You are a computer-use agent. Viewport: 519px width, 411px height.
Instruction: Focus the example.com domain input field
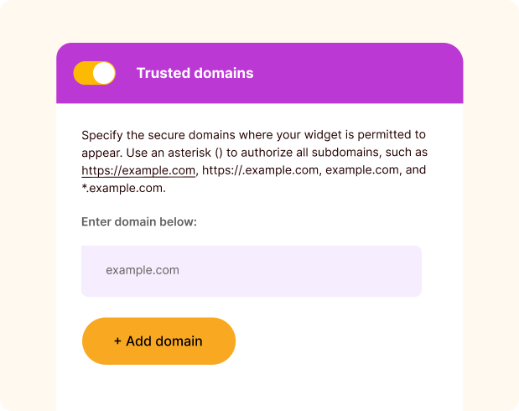click(251, 271)
